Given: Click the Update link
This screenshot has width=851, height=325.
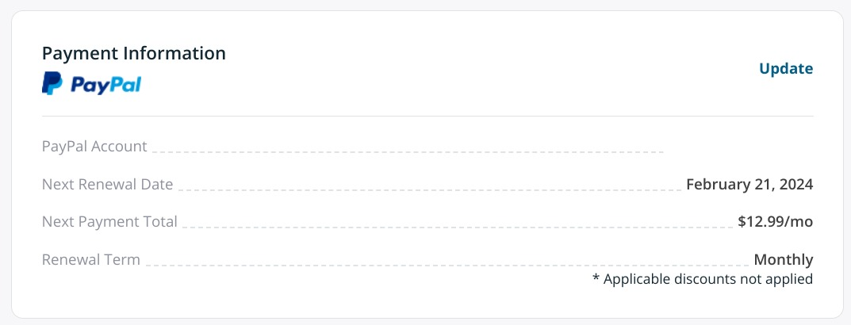Looking at the screenshot, I should 786,69.
